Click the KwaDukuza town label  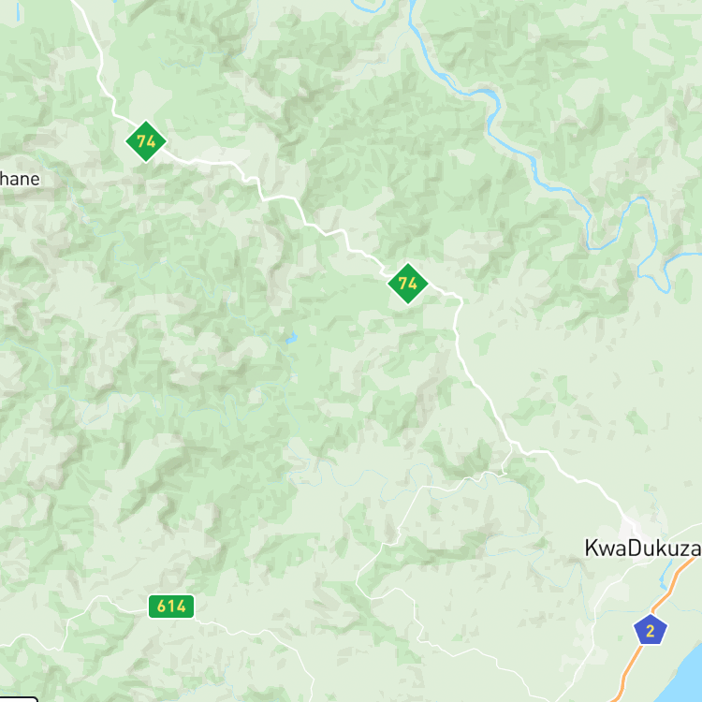pyautogui.click(x=643, y=548)
